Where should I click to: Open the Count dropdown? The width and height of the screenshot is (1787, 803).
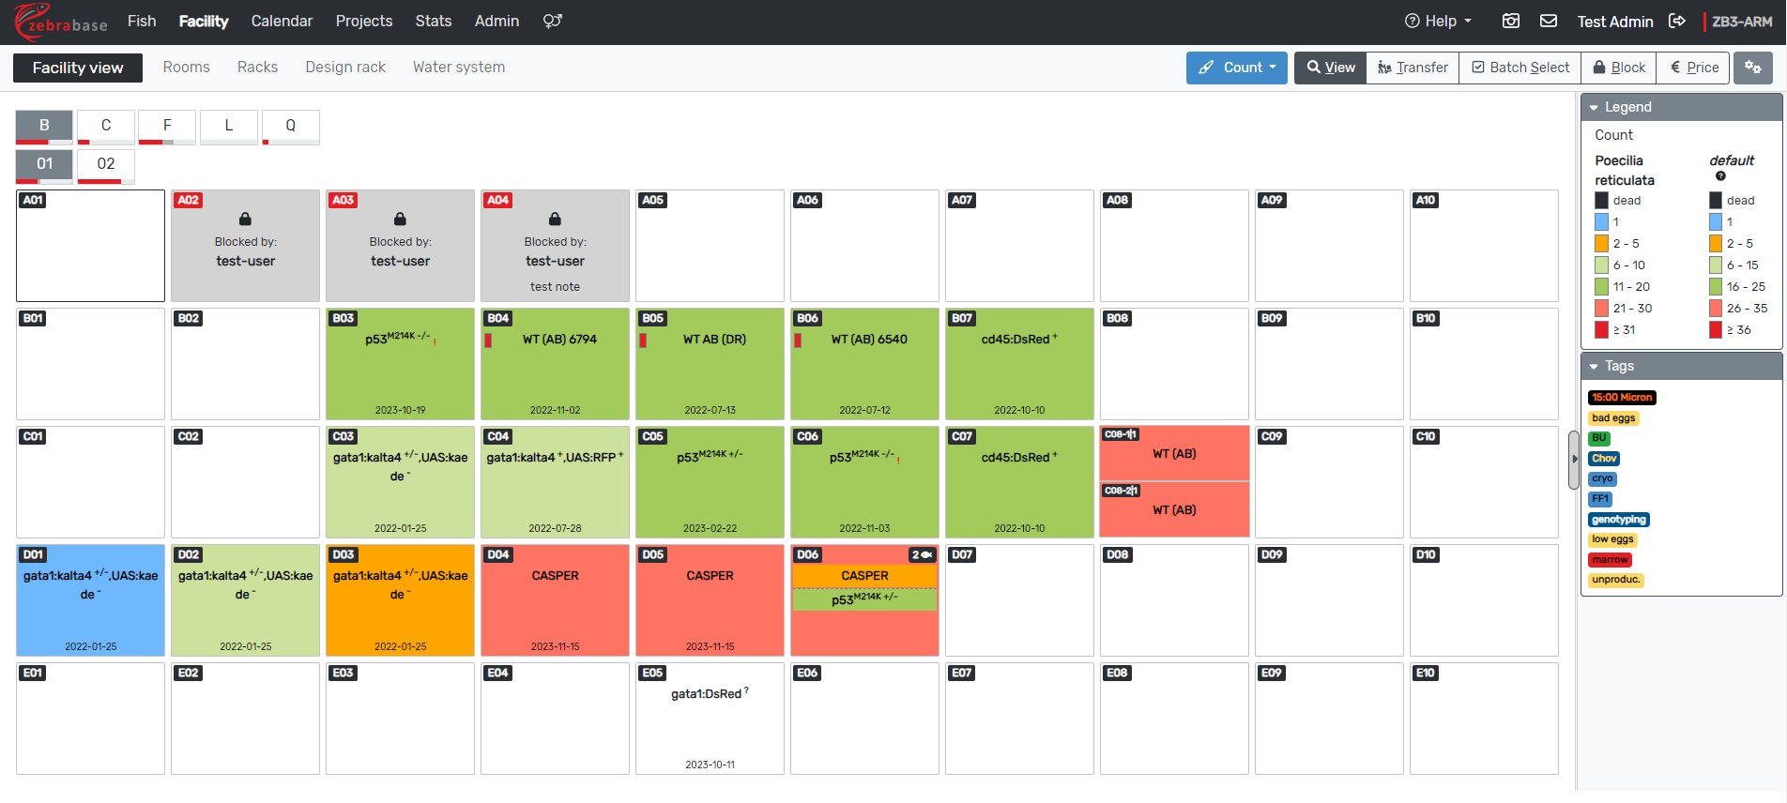pyautogui.click(x=1236, y=68)
